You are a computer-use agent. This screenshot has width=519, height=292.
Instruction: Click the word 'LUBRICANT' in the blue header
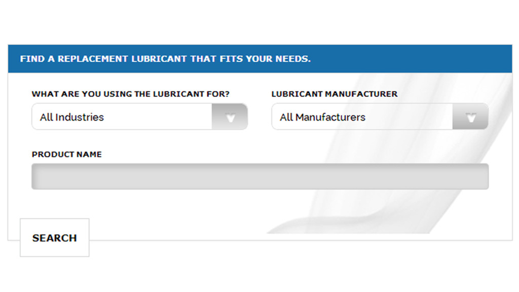159,59
